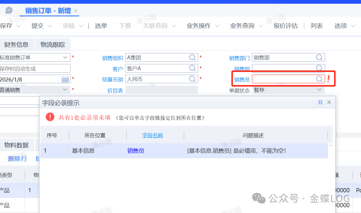
Task: Open the 单据状态 暂存 dropdown
Action: [x=320, y=90]
